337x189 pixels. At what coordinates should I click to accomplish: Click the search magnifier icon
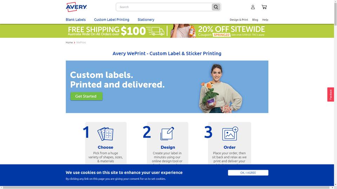216,7
